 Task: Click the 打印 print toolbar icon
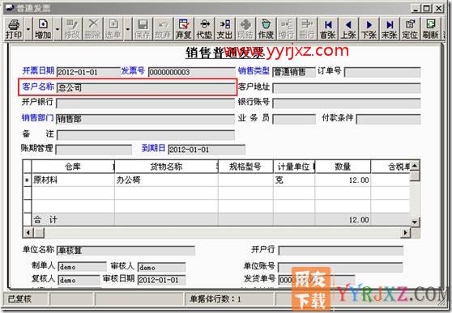point(14,29)
